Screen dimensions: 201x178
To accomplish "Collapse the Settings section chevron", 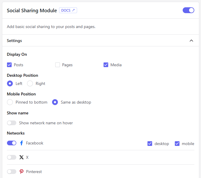I will tap(191, 41).
